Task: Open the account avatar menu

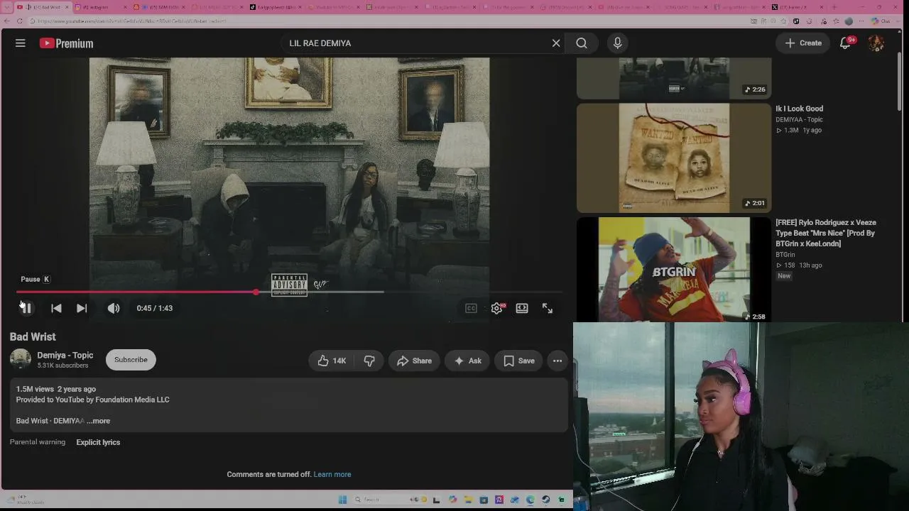Action: click(x=876, y=43)
